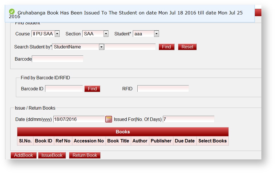Viewport: 275px width, 173px height.
Task: Click the Return Book button
Action: pos(85,155)
